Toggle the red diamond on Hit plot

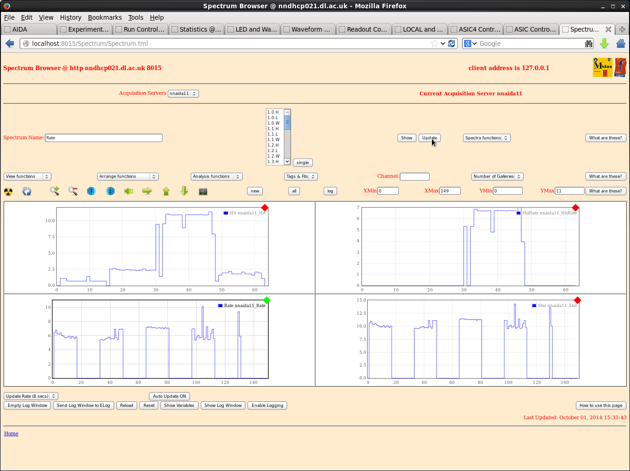point(265,208)
